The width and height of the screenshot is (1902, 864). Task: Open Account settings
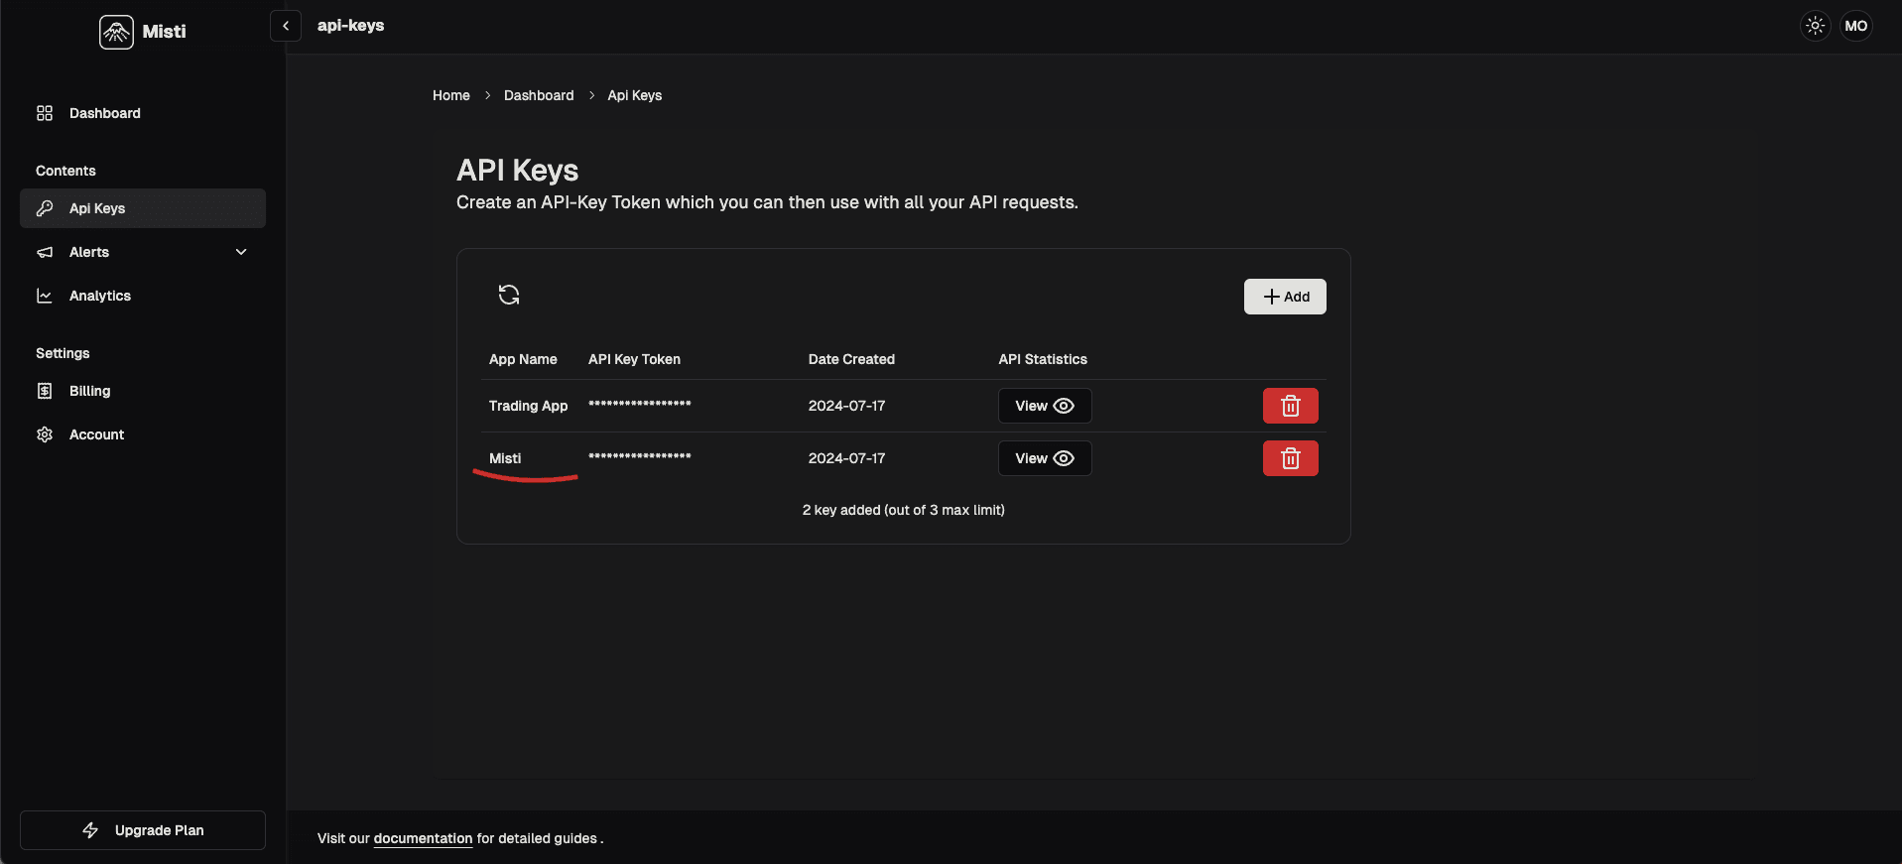96,434
